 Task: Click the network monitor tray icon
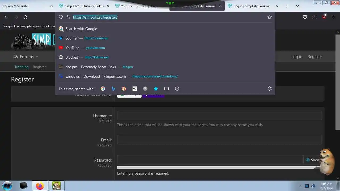click(x=307, y=186)
